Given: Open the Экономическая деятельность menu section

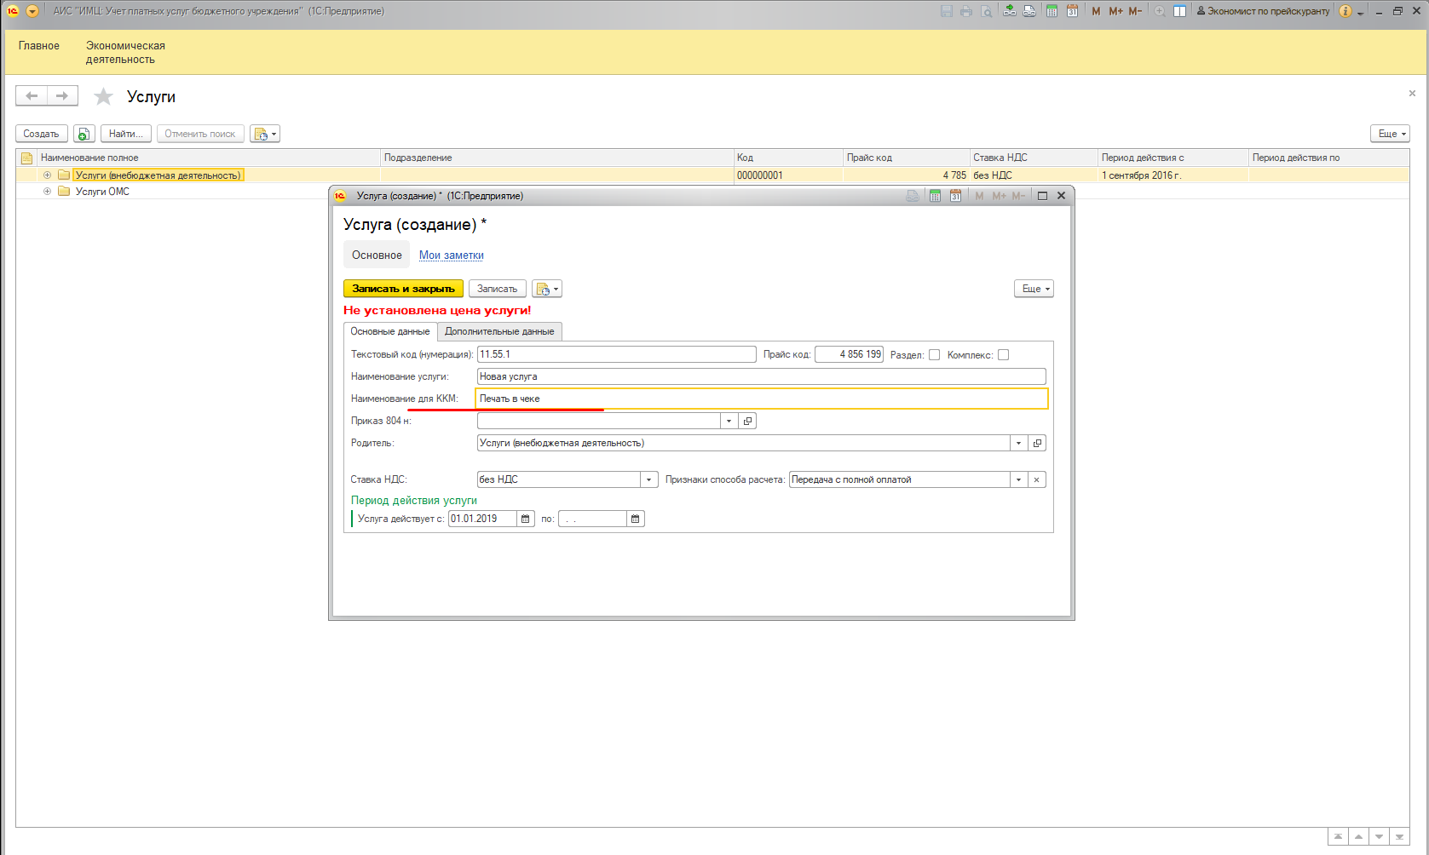Looking at the screenshot, I should pyautogui.click(x=125, y=53).
